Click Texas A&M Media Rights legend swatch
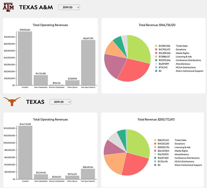Image resolution: width=207 pixels, height=188 pixels. coord(156,53)
